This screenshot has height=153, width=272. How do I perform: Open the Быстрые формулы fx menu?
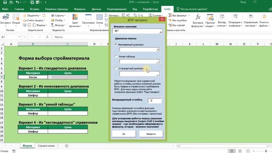198,20
